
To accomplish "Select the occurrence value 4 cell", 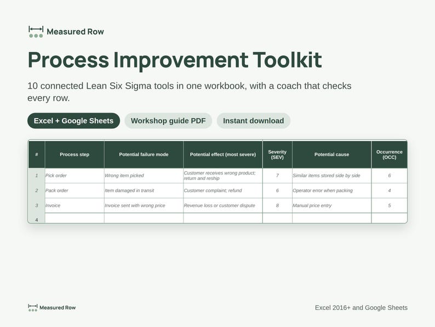I will (389, 190).
